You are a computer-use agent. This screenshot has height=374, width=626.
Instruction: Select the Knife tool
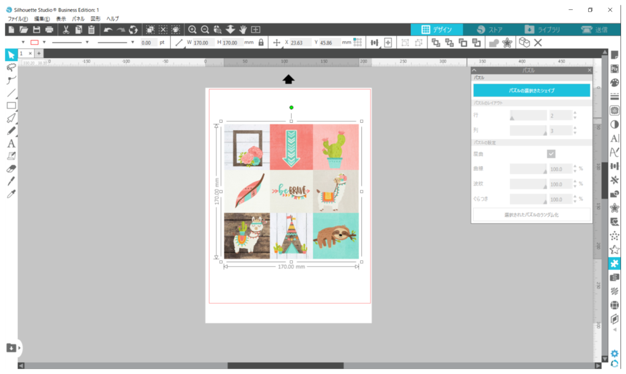point(11,182)
